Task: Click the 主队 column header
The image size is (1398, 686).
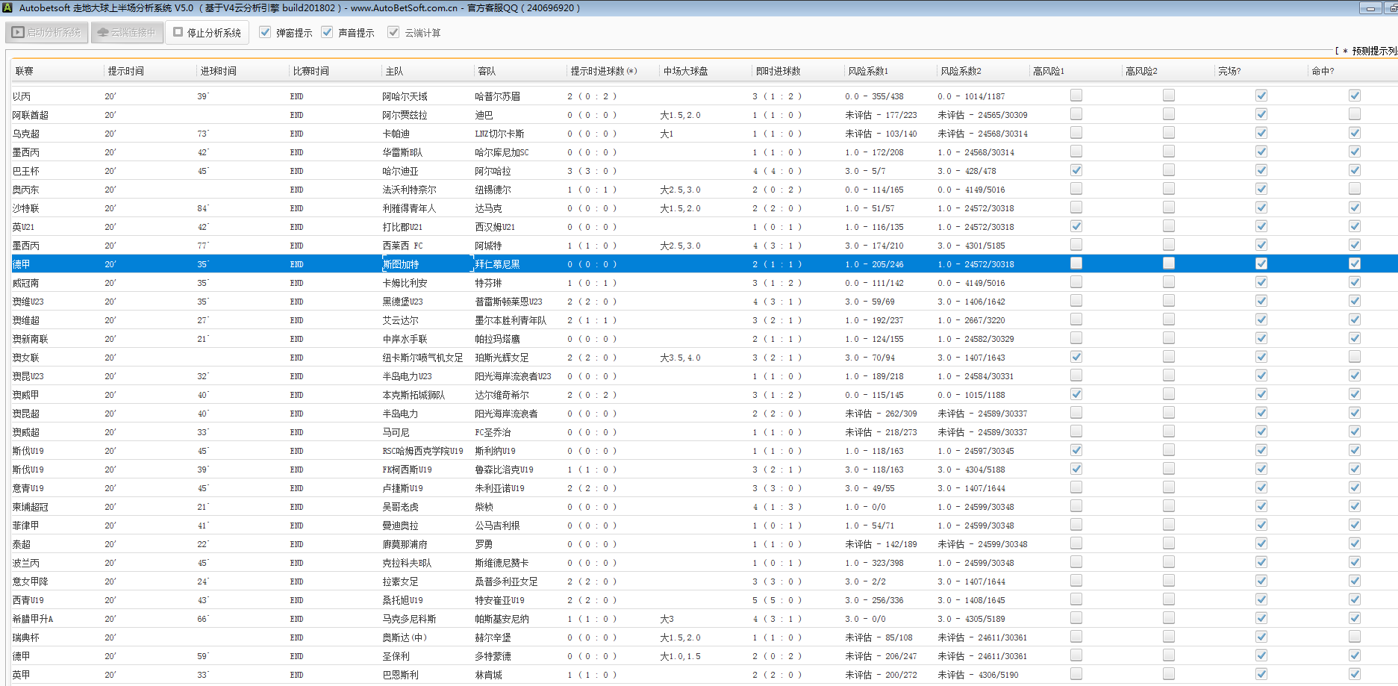Action: [394, 71]
